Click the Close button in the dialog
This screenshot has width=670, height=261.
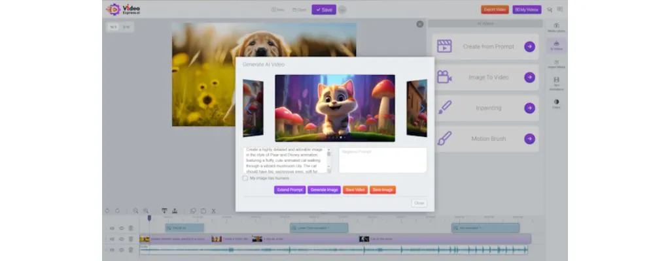click(419, 204)
